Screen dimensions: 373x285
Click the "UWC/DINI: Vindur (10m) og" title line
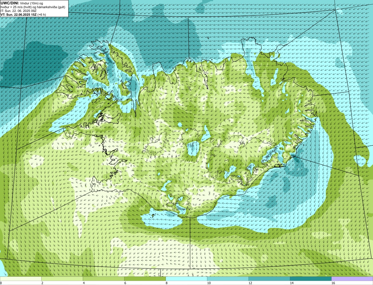point(22,3)
